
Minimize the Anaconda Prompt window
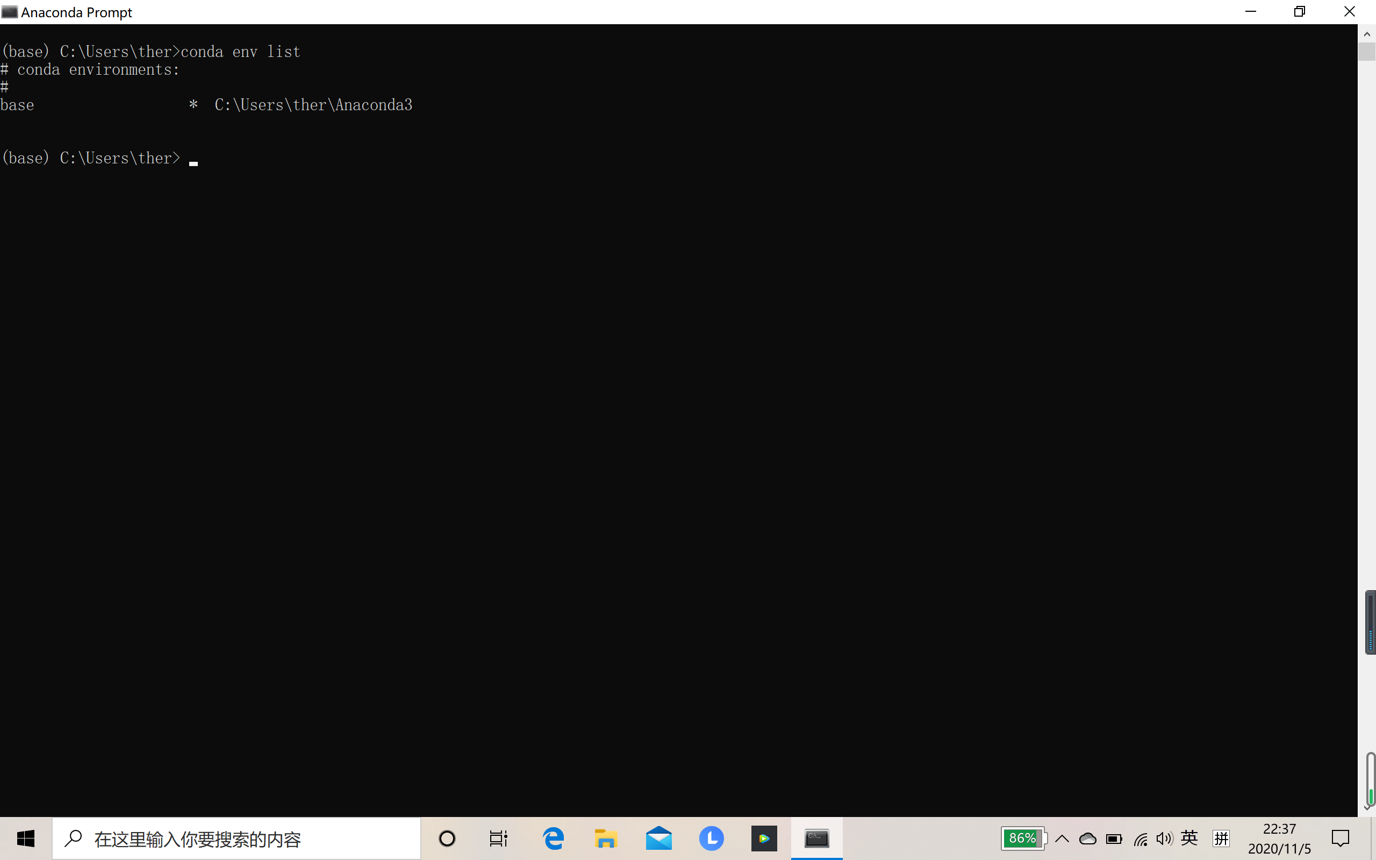click(1250, 12)
